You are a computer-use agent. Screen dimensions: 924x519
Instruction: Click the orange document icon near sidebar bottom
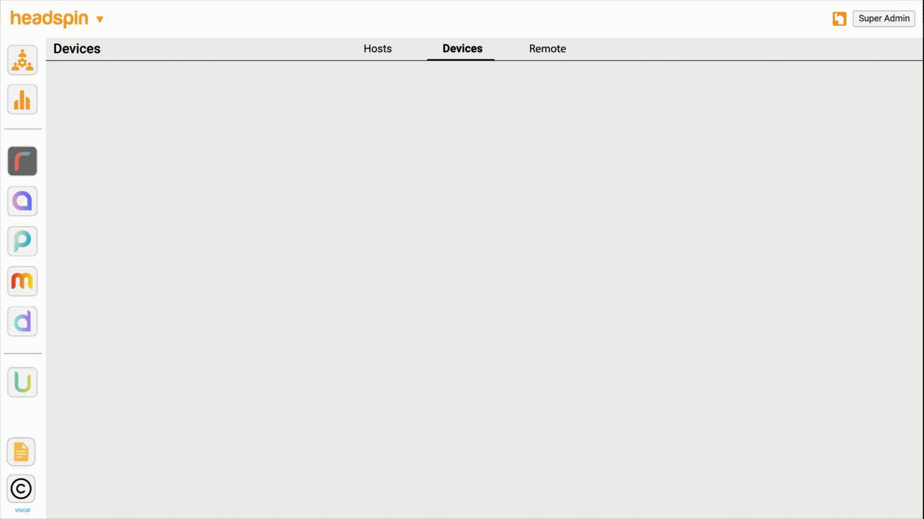[x=22, y=452]
